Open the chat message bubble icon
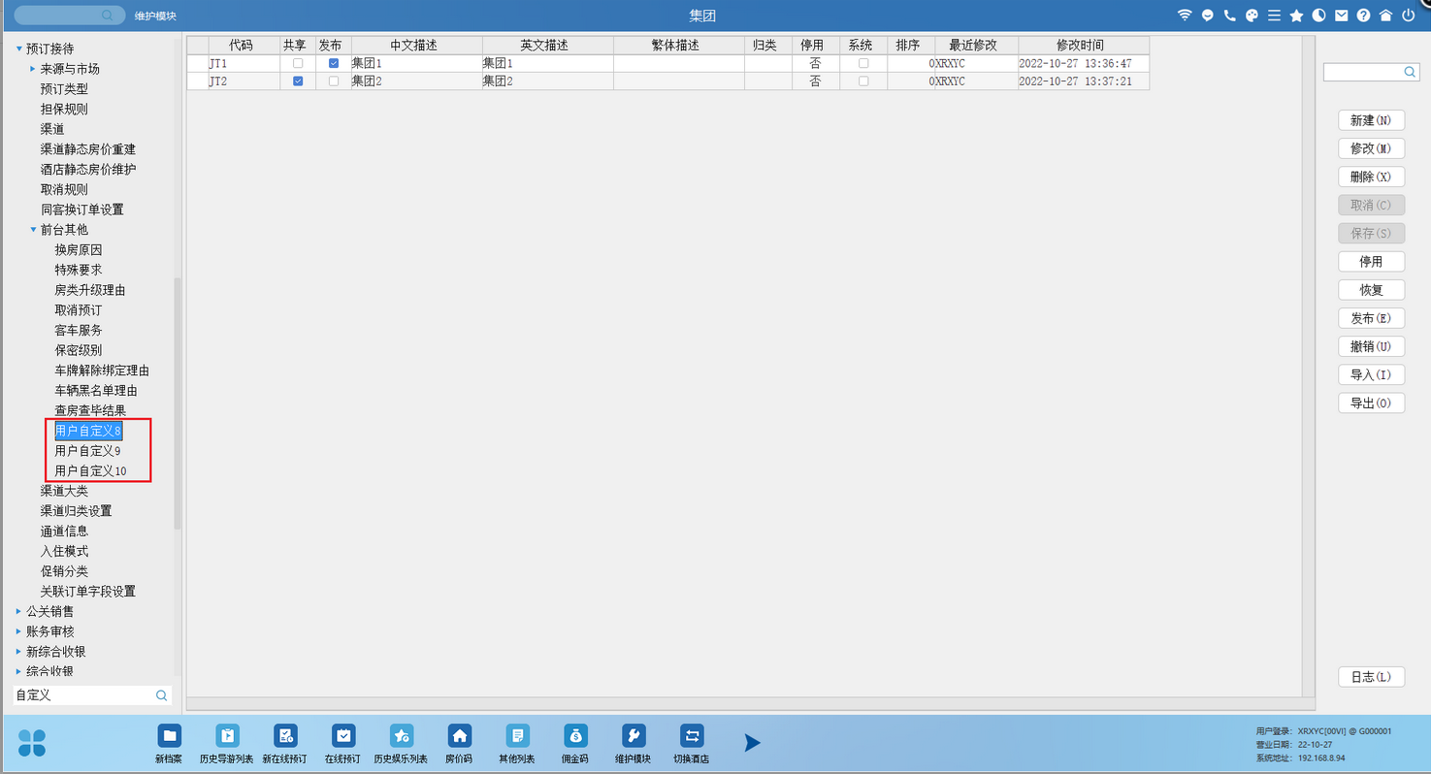1431x774 pixels. point(1208,16)
